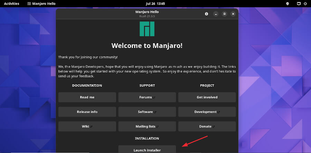The width and height of the screenshot is (311, 153).
Task: Click the Welcome to Manjaro! title
Action: [x=147, y=46]
